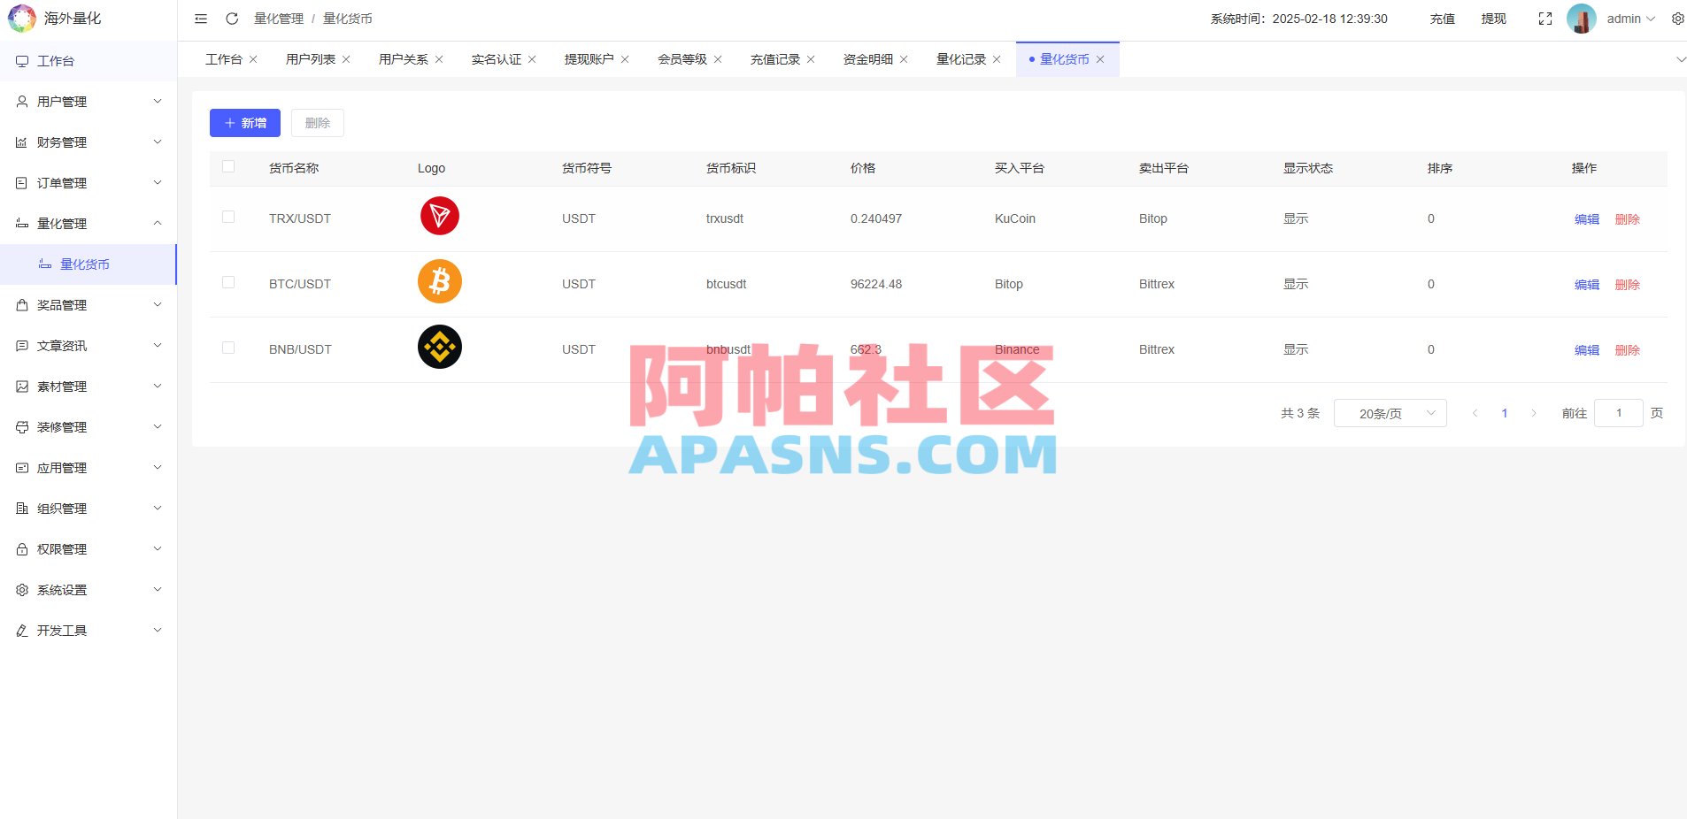Open settings via the gear icon top right
The height and width of the screenshot is (819, 1687).
[x=1677, y=18]
